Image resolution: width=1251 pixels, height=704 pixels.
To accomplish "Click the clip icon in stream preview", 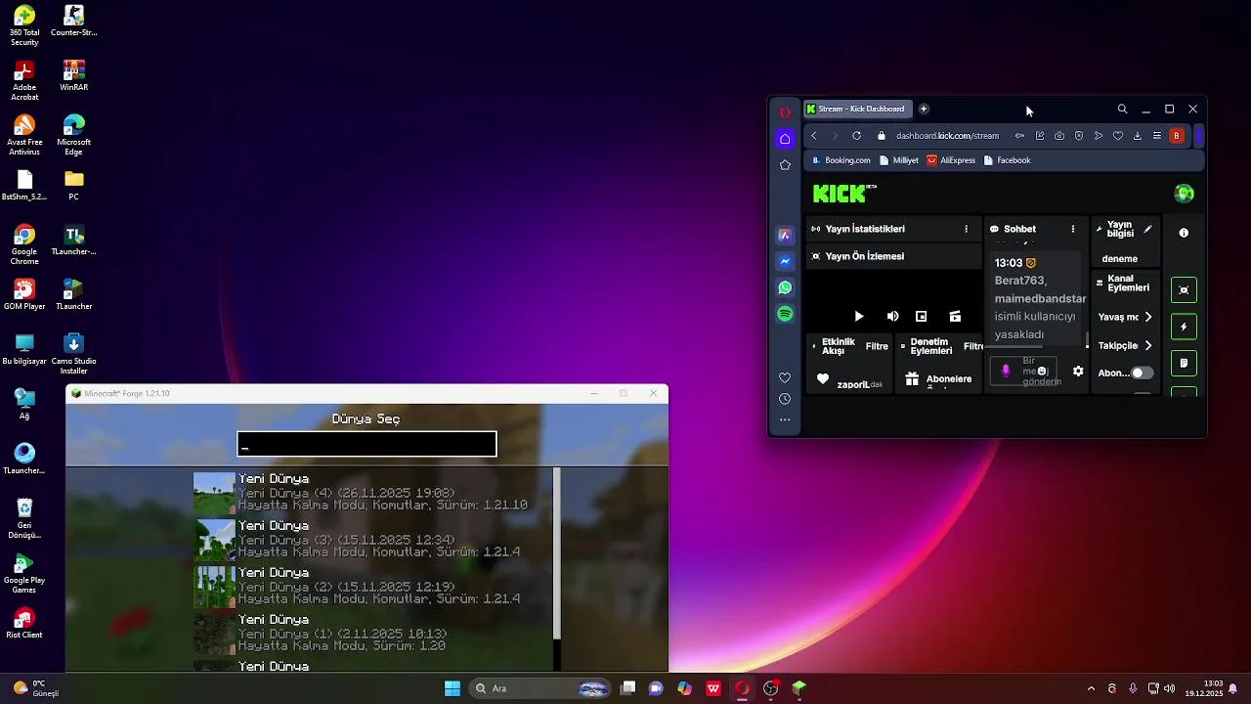I will pyautogui.click(x=955, y=317).
